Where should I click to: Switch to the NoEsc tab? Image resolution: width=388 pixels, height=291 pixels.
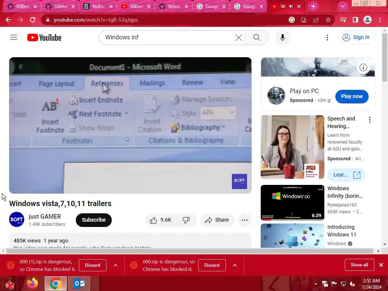[98, 6]
